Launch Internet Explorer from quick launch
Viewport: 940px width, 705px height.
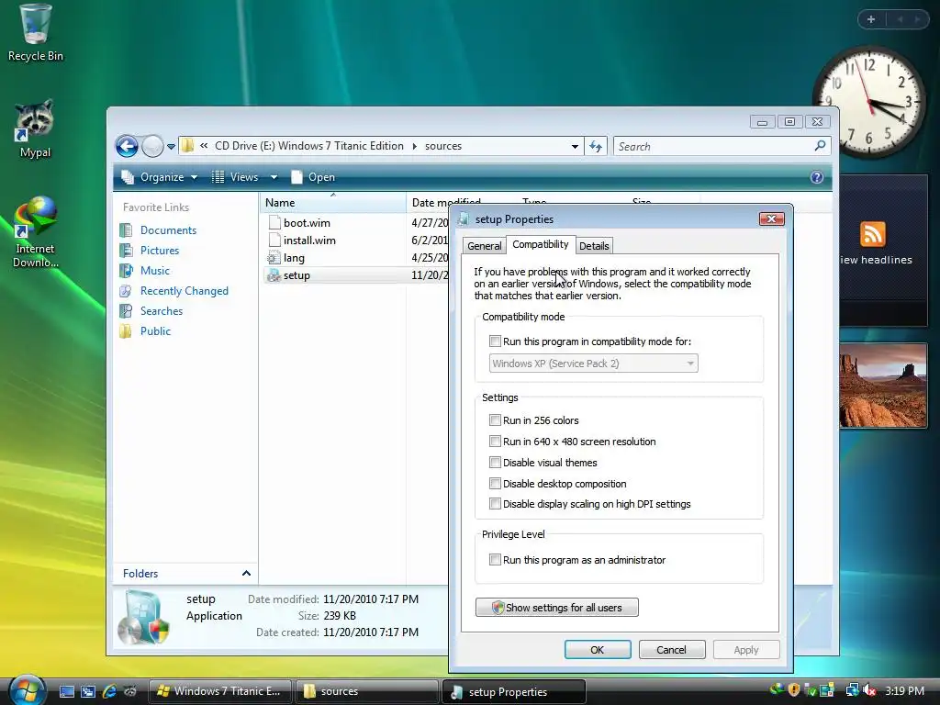(109, 692)
